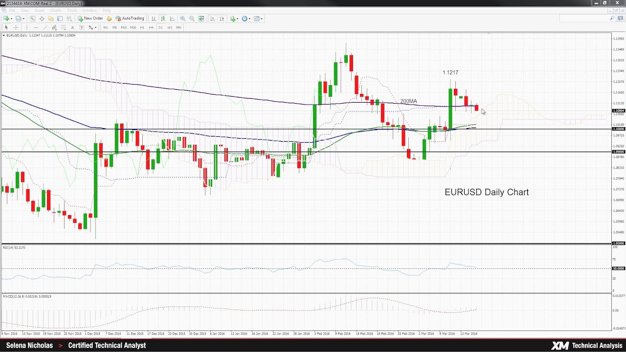Show the Market Watch panel icon
Image resolution: width=626 pixels, height=352 pixels.
coord(32,19)
